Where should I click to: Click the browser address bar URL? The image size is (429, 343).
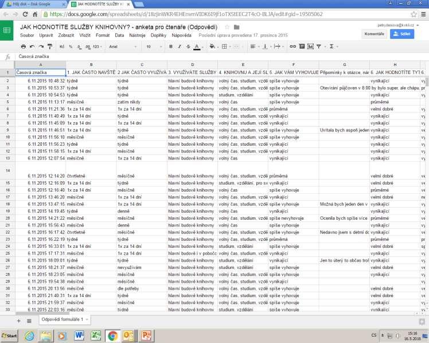(186, 14)
